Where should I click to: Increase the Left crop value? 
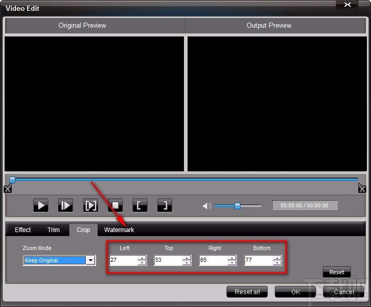click(142, 258)
